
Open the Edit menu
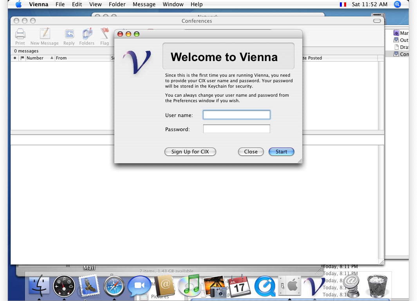[77, 4]
